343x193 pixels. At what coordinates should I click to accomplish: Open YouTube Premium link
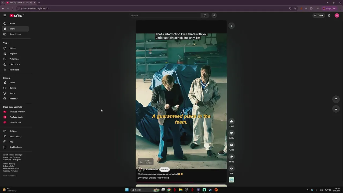click(x=15, y=112)
